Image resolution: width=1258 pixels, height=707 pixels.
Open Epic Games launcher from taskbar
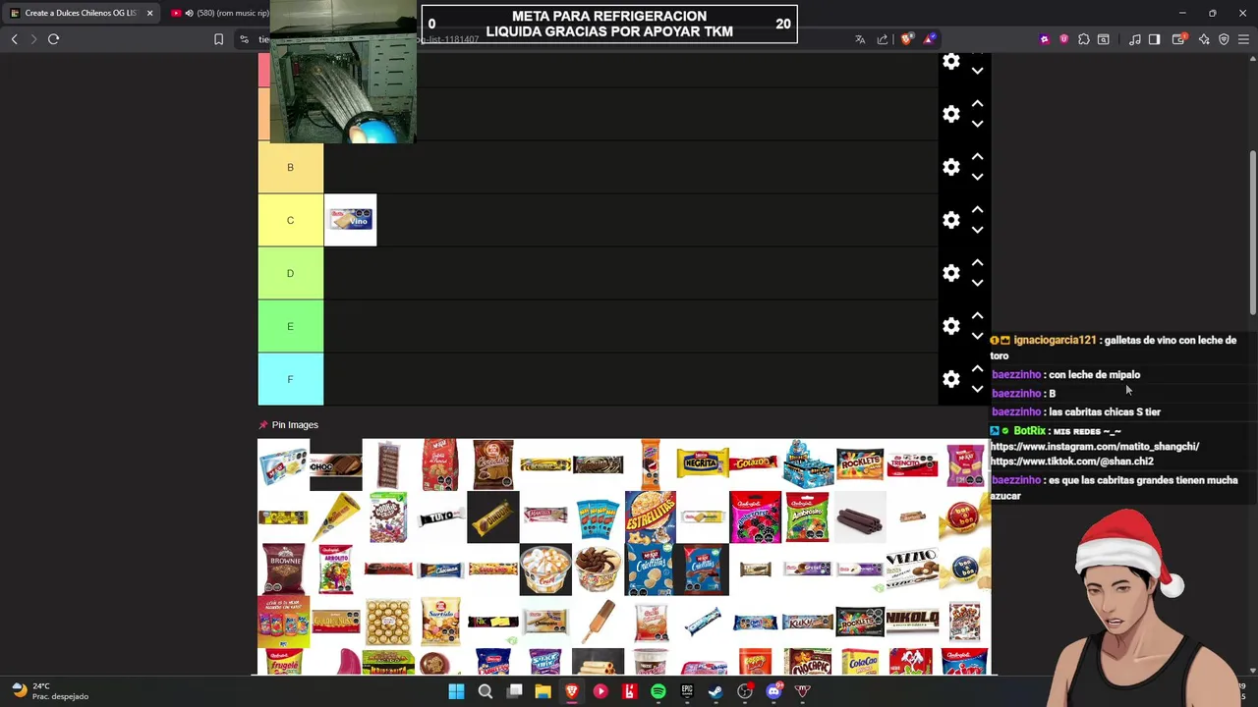(687, 691)
